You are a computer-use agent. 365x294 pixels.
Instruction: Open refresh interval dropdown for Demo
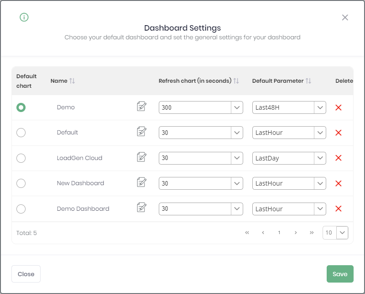pos(237,107)
